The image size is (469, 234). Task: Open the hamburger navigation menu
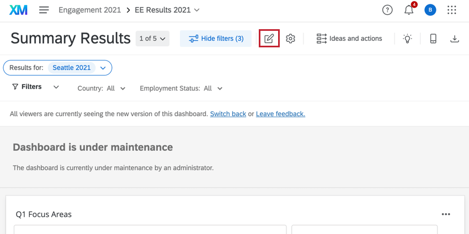[x=44, y=10]
